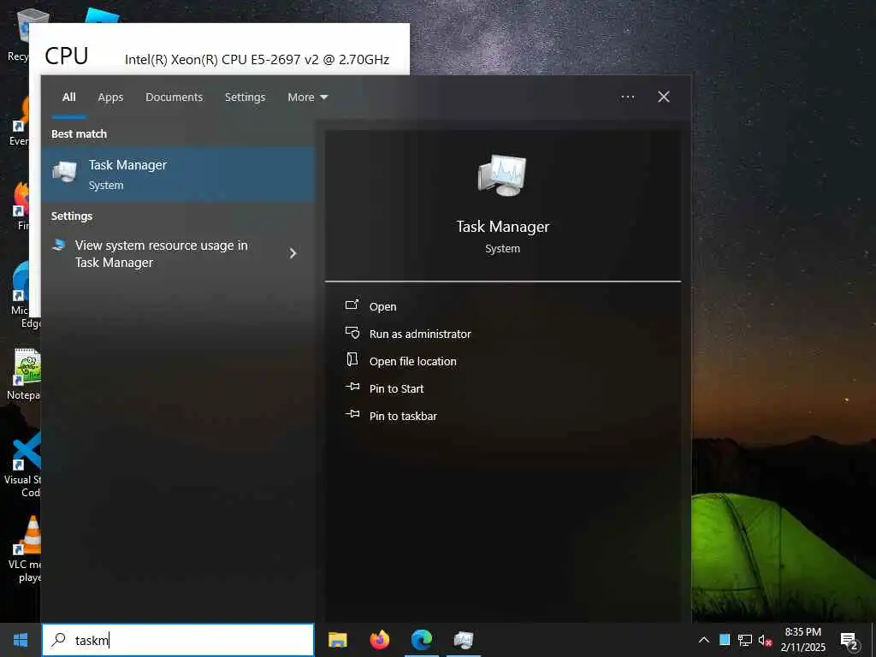Click the Open file location icon
The width and height of the screenshot is (876, 657).
tap(352, 360)
